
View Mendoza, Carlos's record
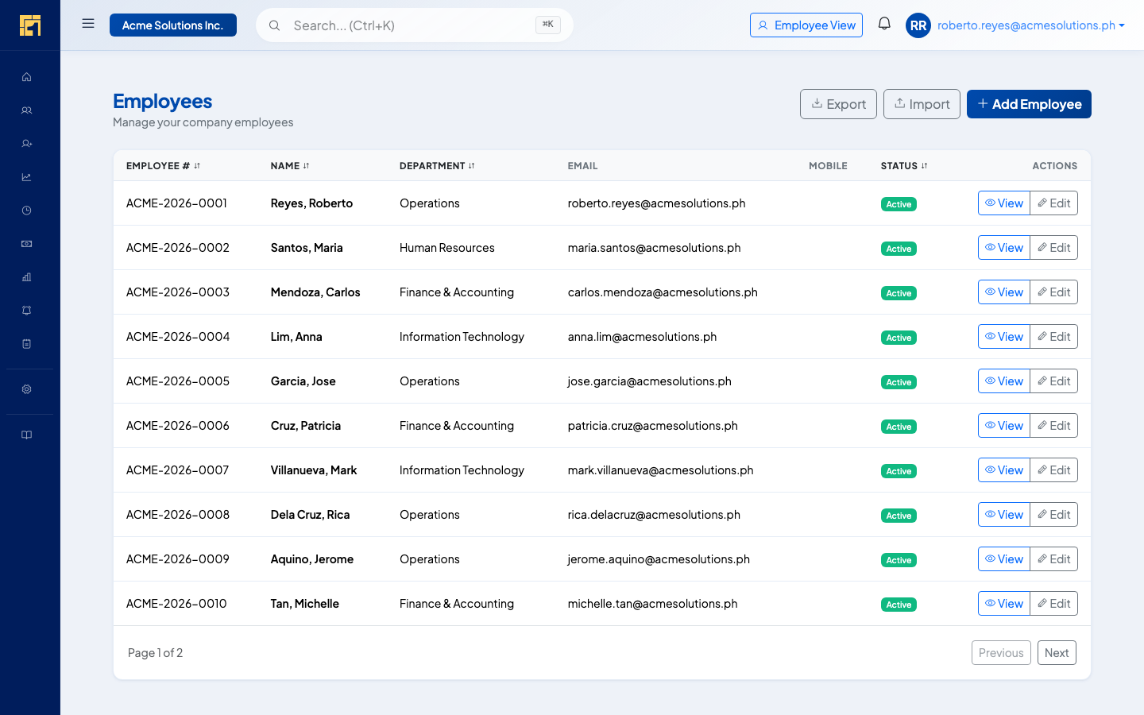(x=1004, y=292)
